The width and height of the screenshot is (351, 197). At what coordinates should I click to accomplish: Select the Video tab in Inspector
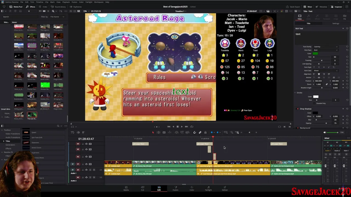[299, 17]
